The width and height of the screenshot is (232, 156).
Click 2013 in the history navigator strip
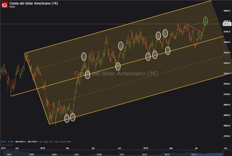tap(145, 155)
